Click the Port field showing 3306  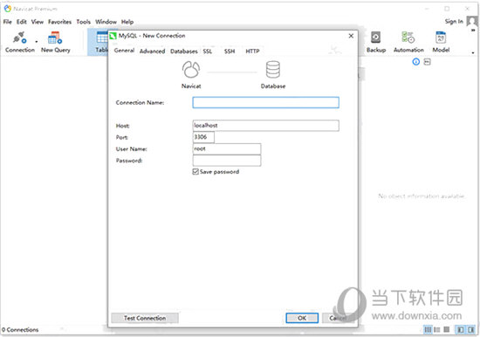click(x=203, y=137)
